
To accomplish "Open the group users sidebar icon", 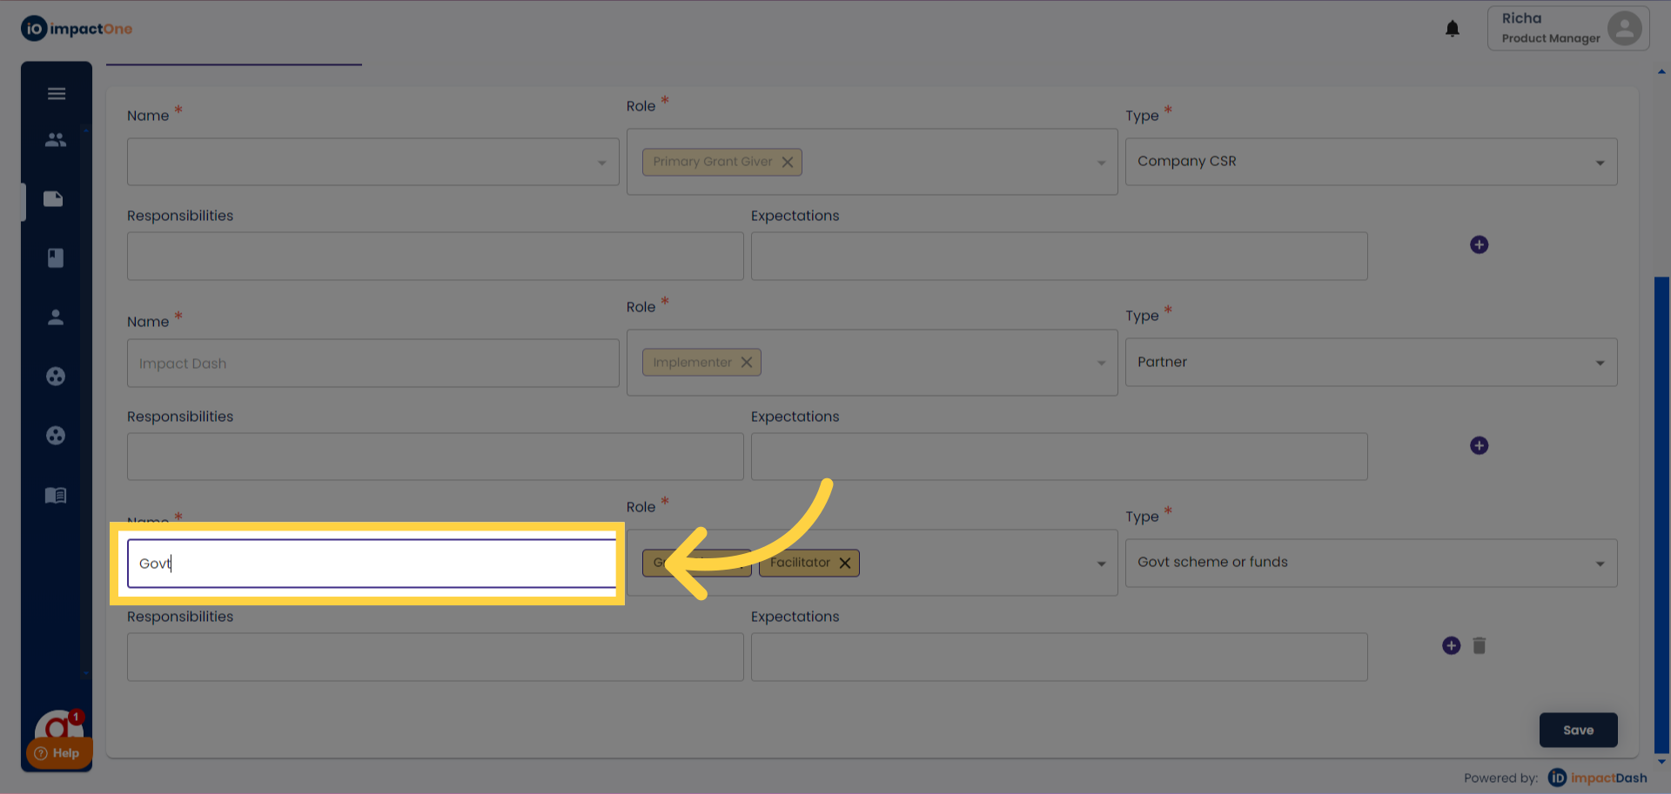I will point(56,140).
